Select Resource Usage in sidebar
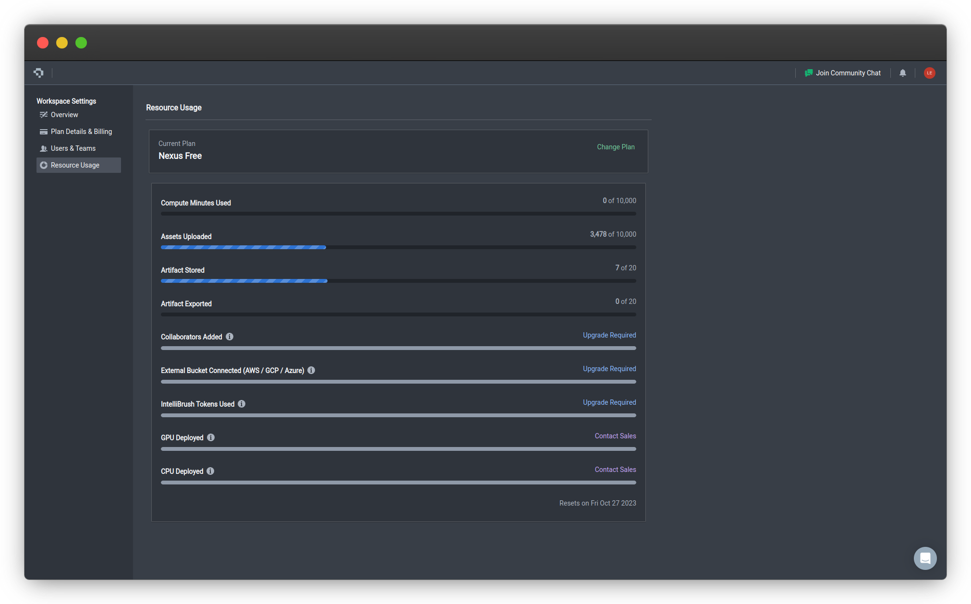Image resolution: width=971 pixels, height=604 pixels. click(79, 165)
